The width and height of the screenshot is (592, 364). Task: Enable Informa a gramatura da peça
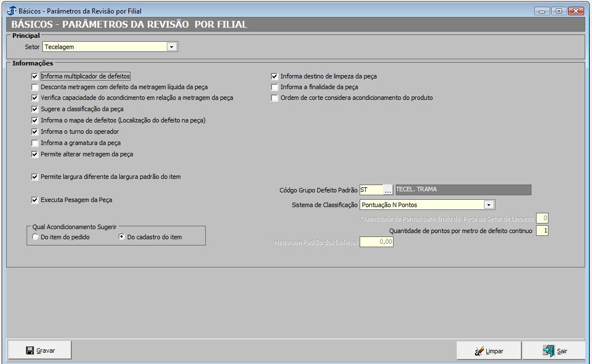point(35,143)
